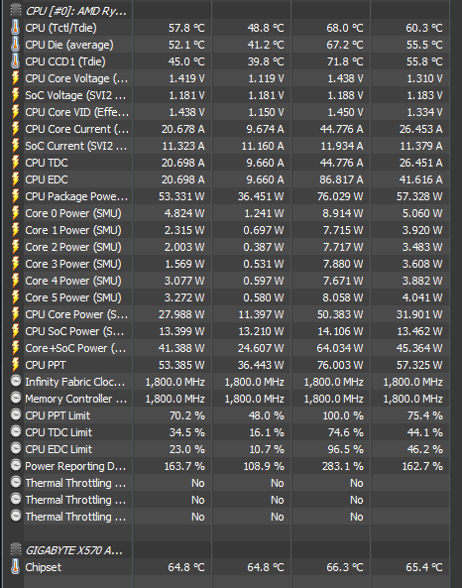This screenshot has width=462, height=588.
Task: Click the clock icon beside CPU EDC Limit
Action: [16, 448]
